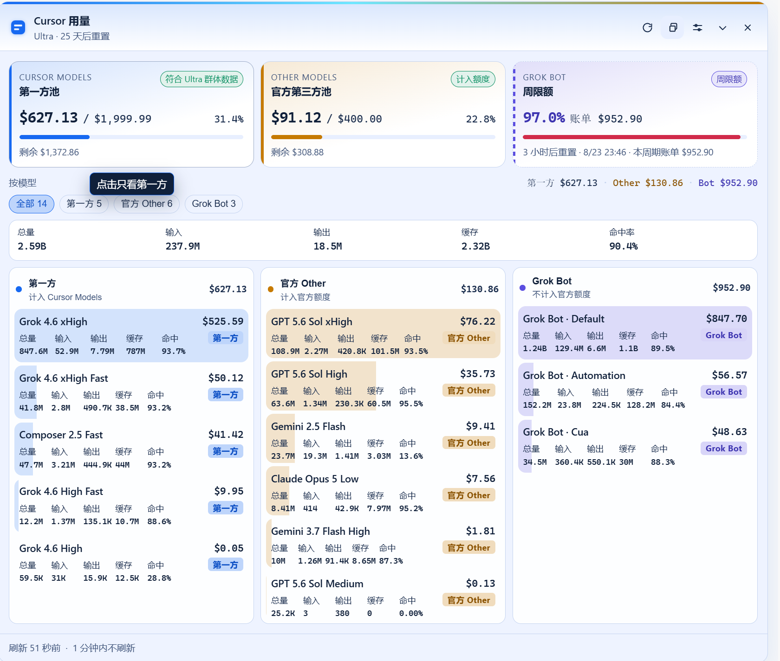780x661 pixels.
Task: Click the $847.70 Grok Bot Default cost
Action: [727, 319]
